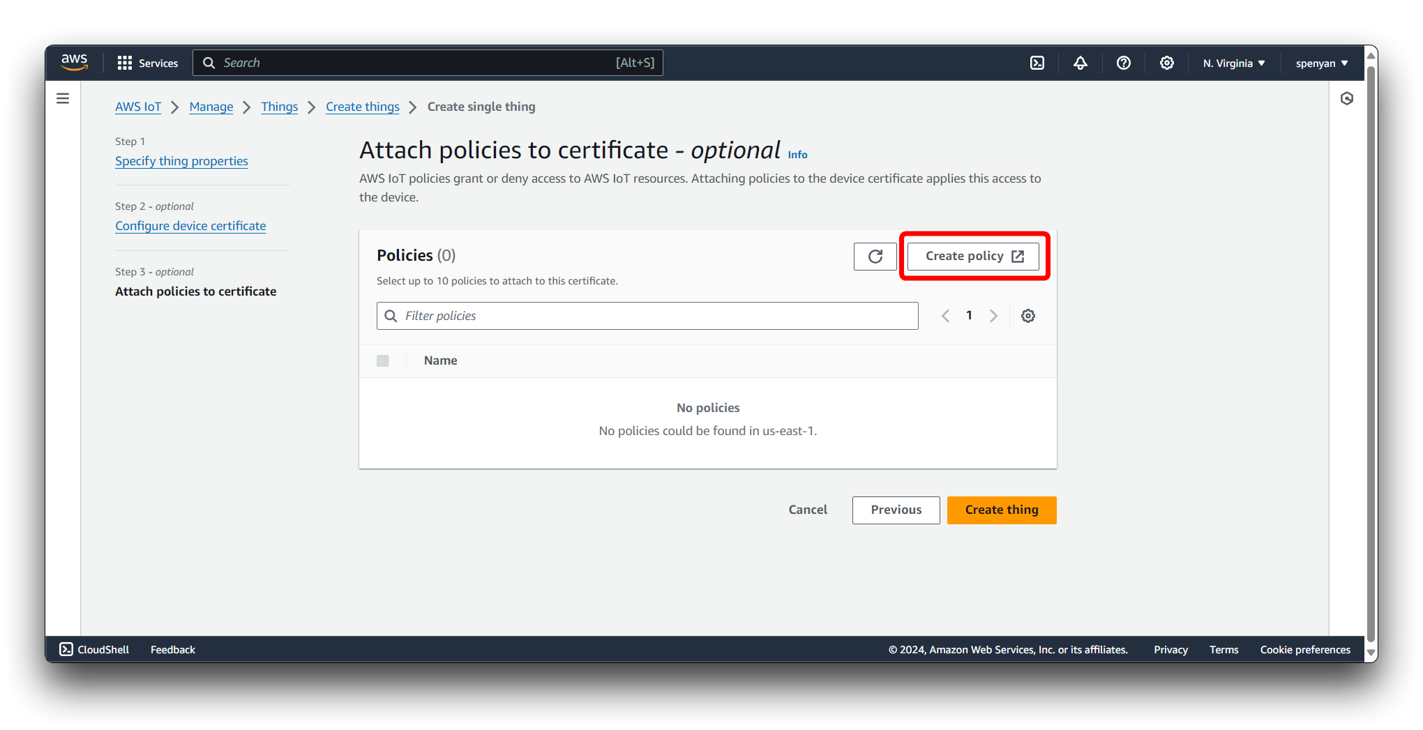This screenshot has width=1423, height=730.
Task: Navigate to Manage breadcrumb
Action: click(x=211, y=107)
